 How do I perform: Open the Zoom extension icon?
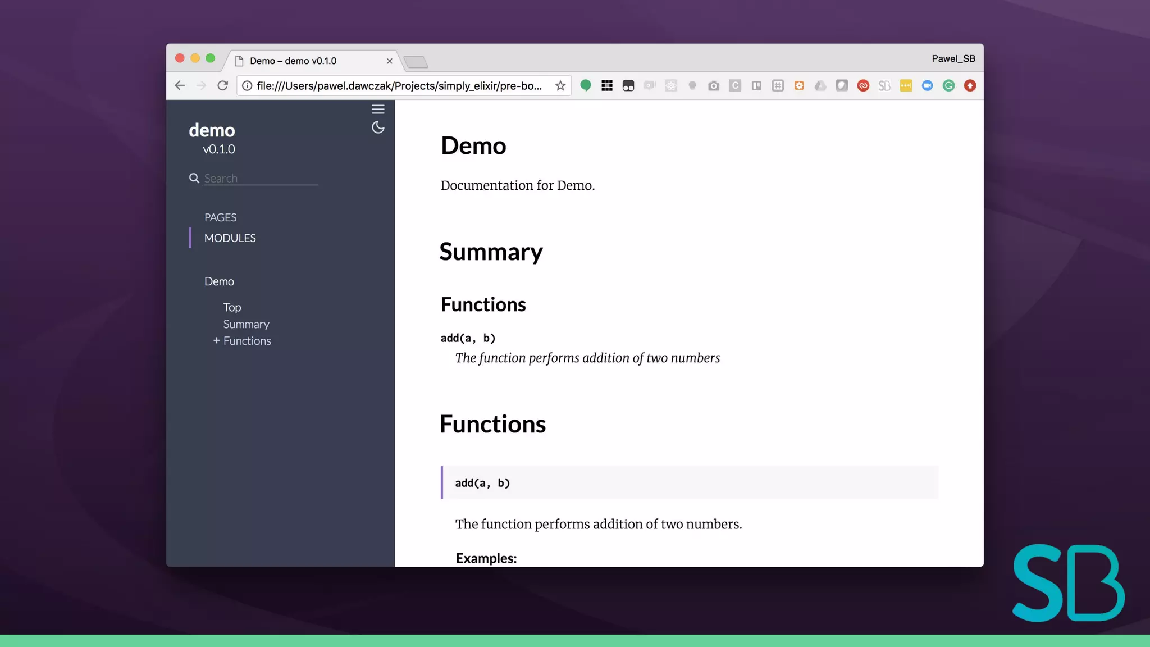tap(927, 85)
